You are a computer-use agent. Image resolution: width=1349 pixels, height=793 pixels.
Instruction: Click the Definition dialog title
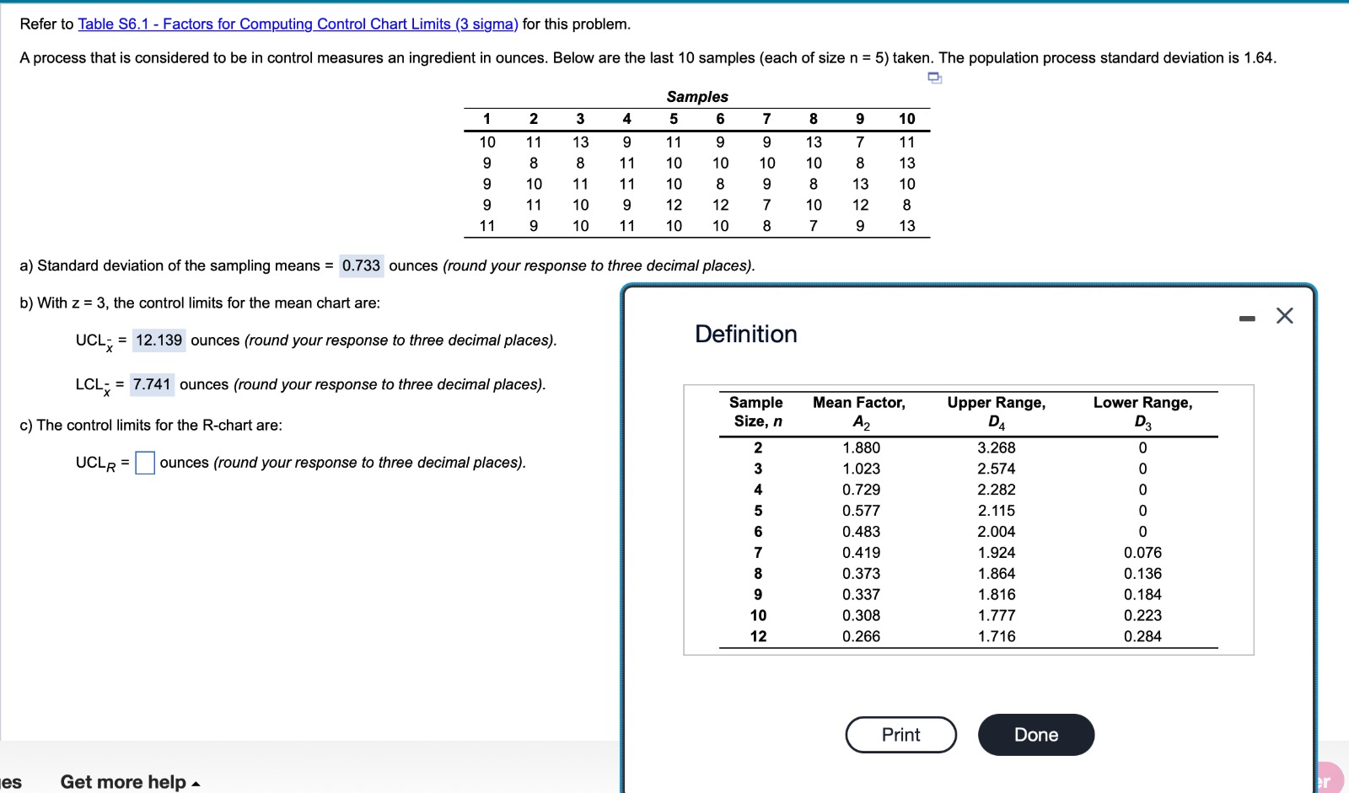coord(745,334)
